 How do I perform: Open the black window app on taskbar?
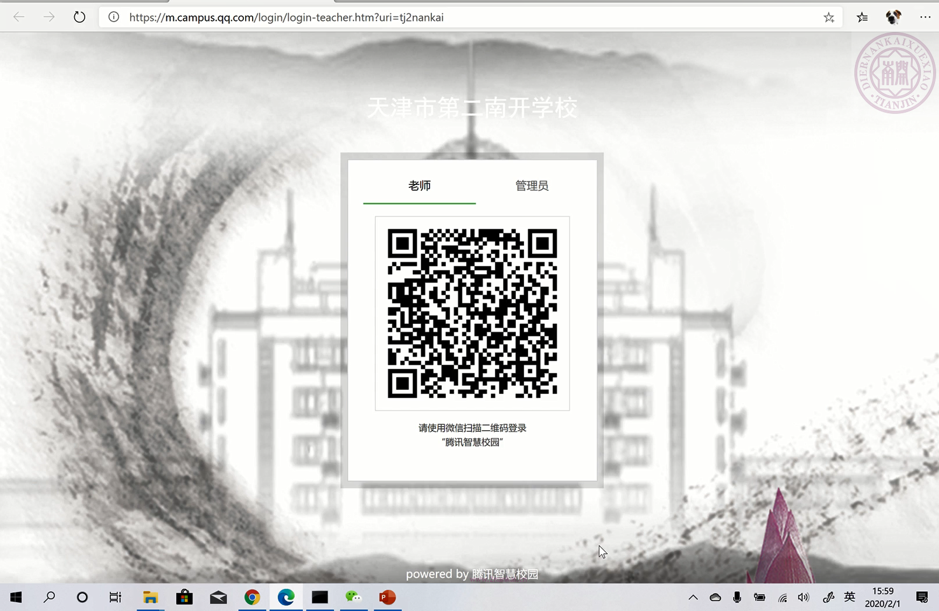(x=320, y=597)
